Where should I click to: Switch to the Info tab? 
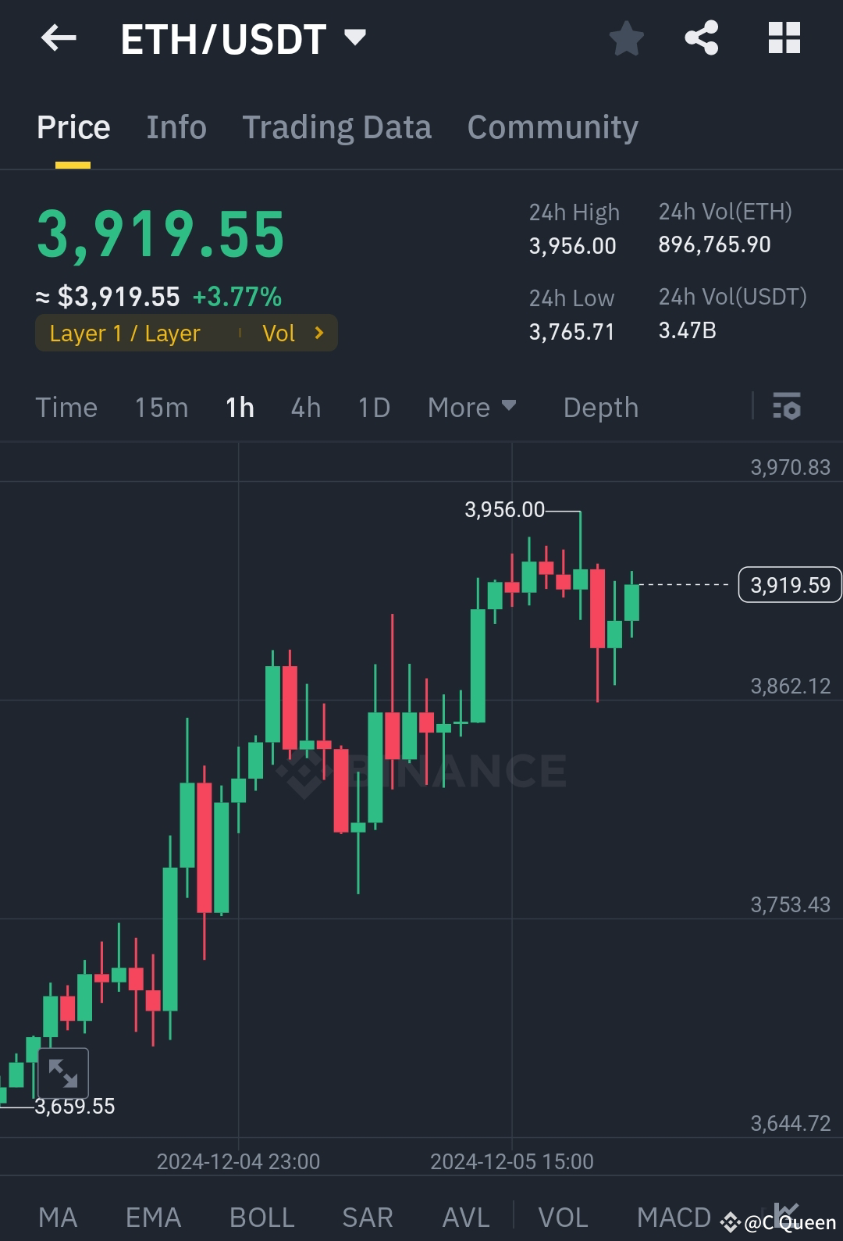[176, 127]
